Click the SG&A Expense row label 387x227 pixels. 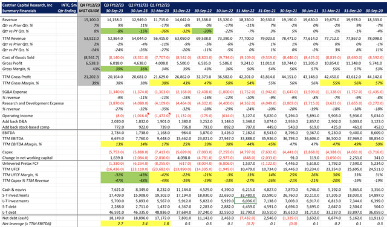tap(15, 92)
